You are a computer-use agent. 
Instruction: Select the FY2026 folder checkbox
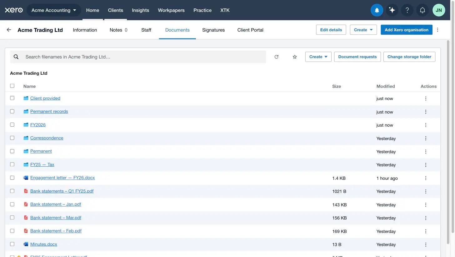pyautogui.click(x=12, y=124)
